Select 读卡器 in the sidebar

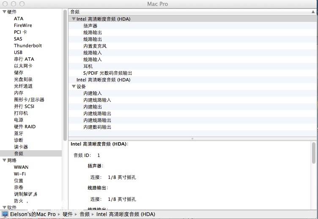click(21, 147)
